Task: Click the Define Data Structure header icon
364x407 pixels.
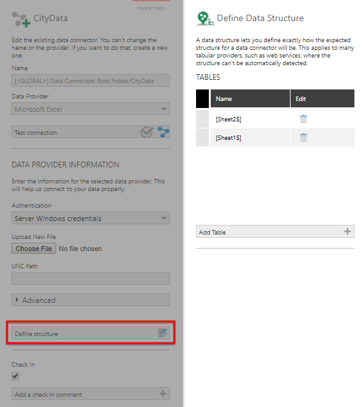Action: pos(205,19)
